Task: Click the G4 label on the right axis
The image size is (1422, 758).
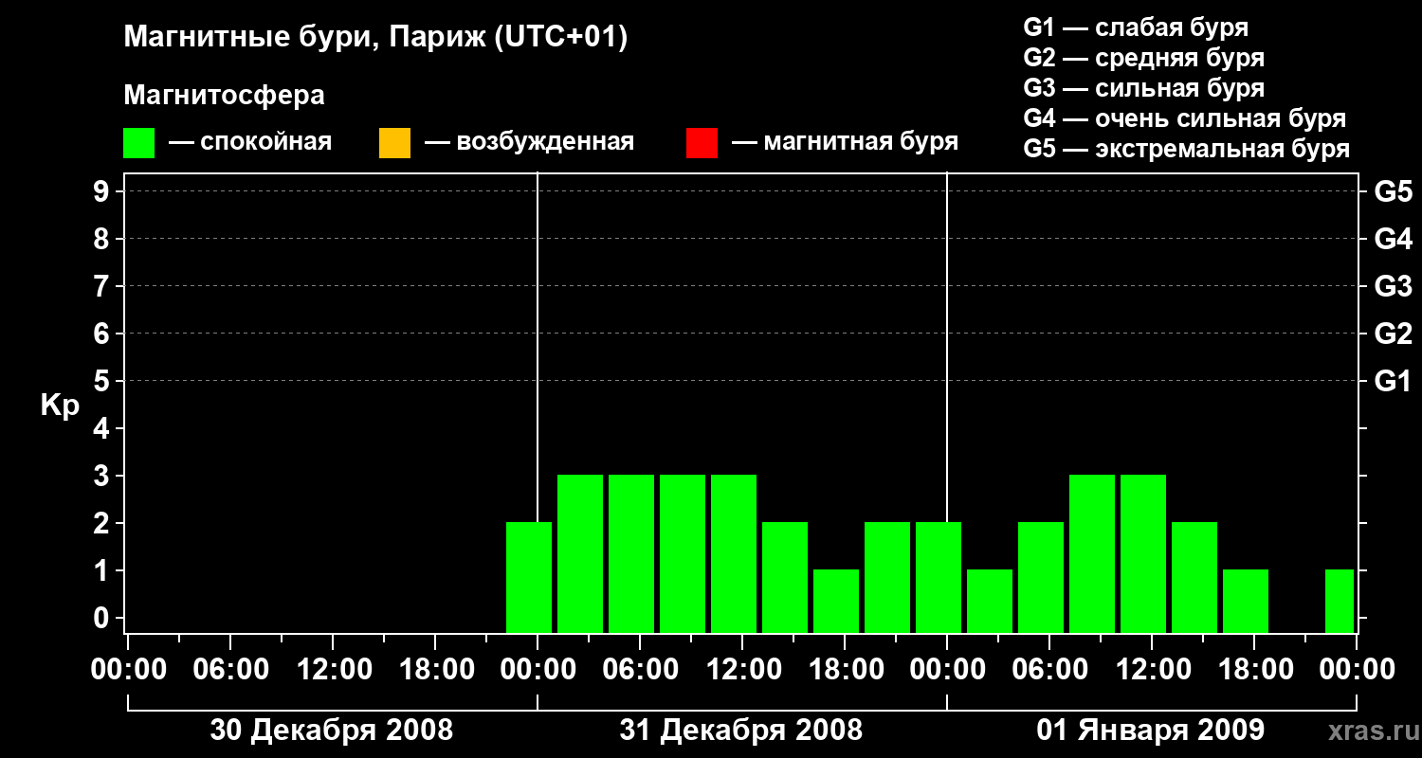Action: pyautogui.click(x=1393, y=239)
